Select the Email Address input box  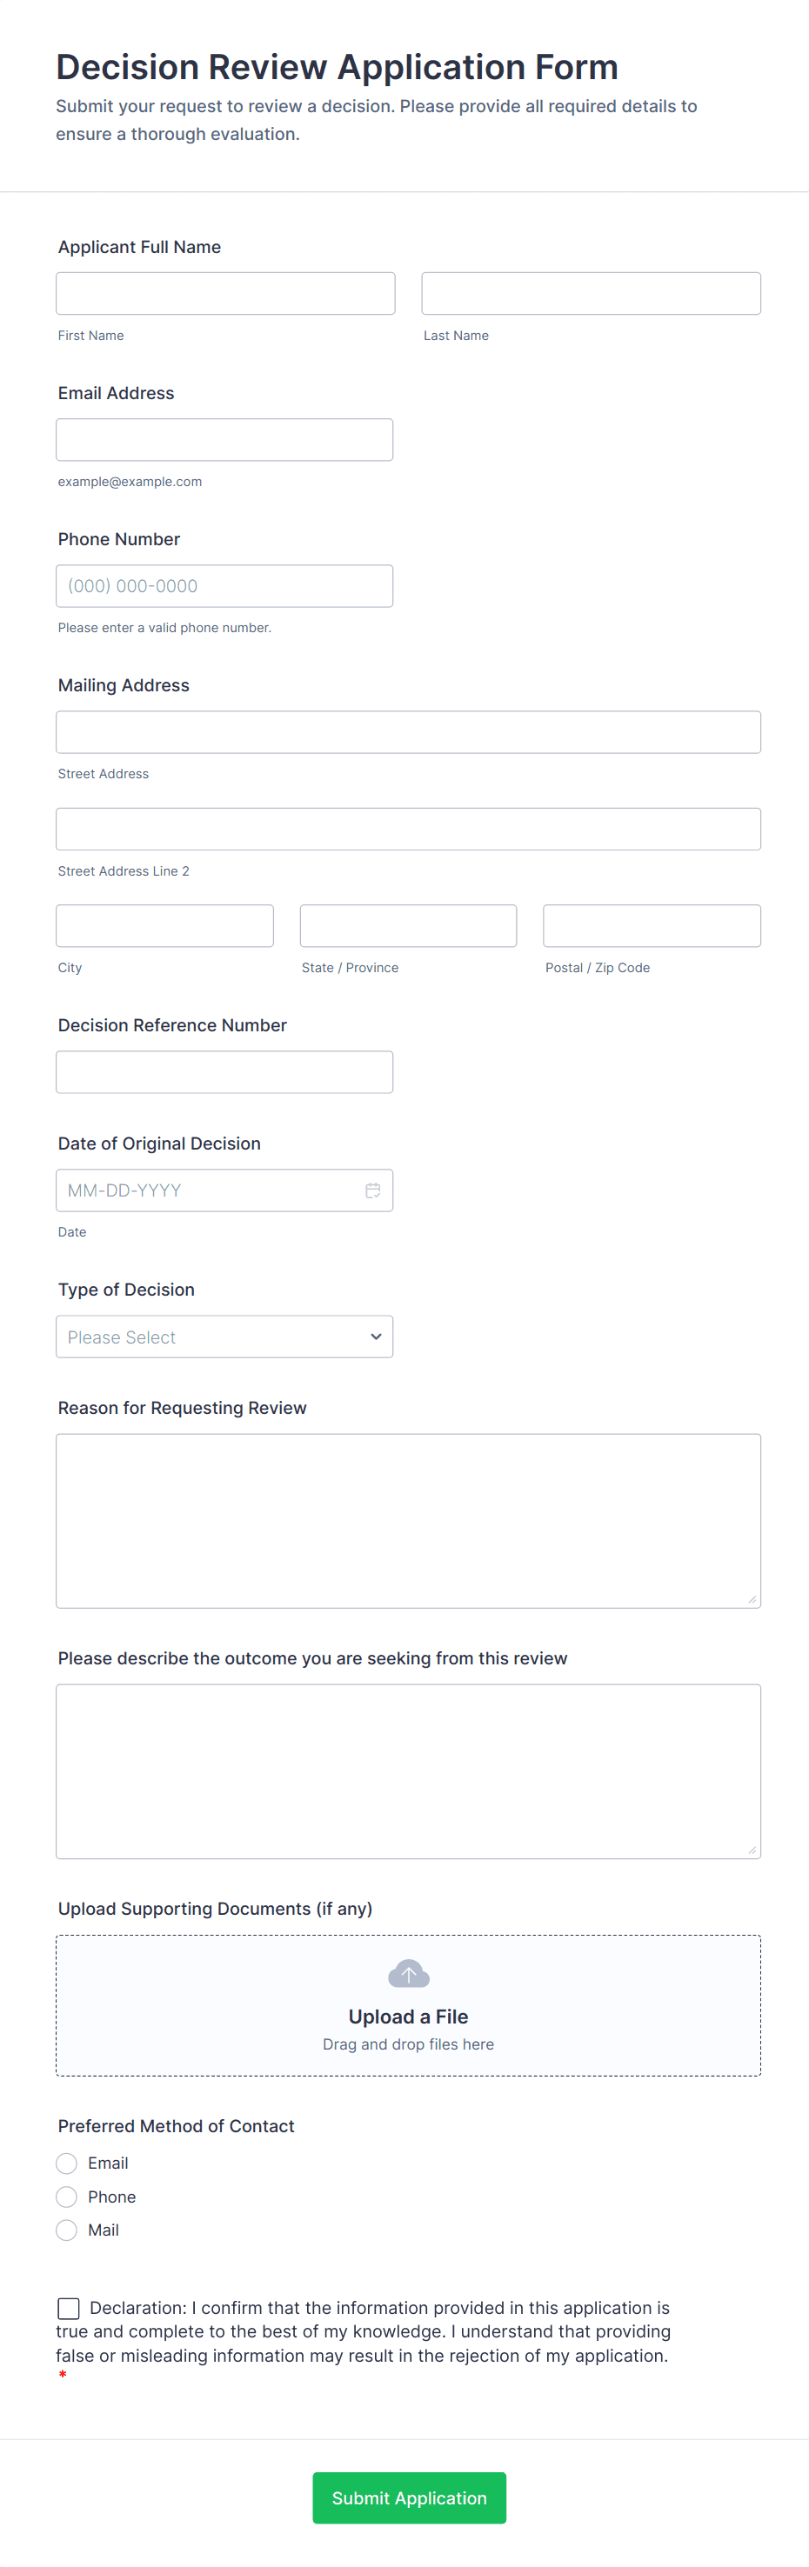pyautogui.click(x=224, y=439)
